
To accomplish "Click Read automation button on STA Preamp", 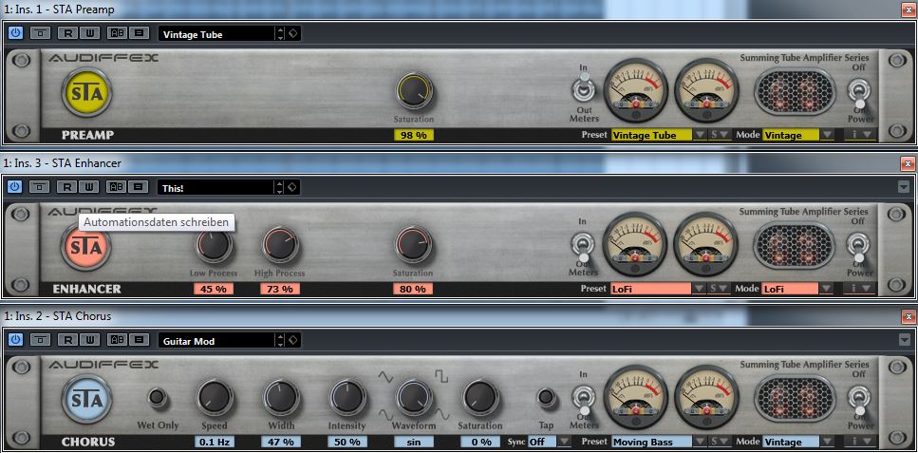I will 67,32.
